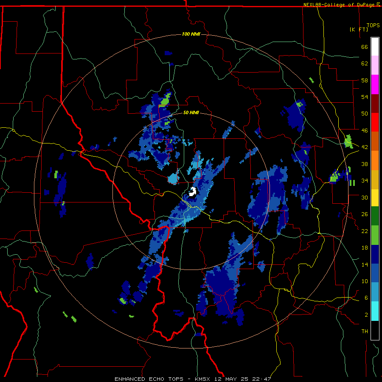This screenshot has width=382, height=382.
Task: Select the magenta swatch in the TOPS scale
Action: (375, 84)
